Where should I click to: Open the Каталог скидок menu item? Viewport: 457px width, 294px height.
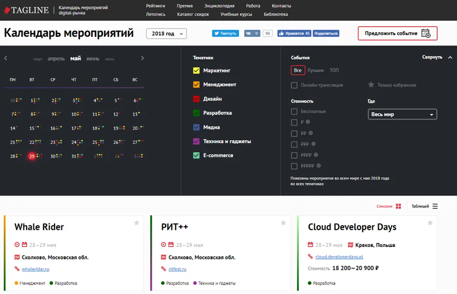click(193, 15)
